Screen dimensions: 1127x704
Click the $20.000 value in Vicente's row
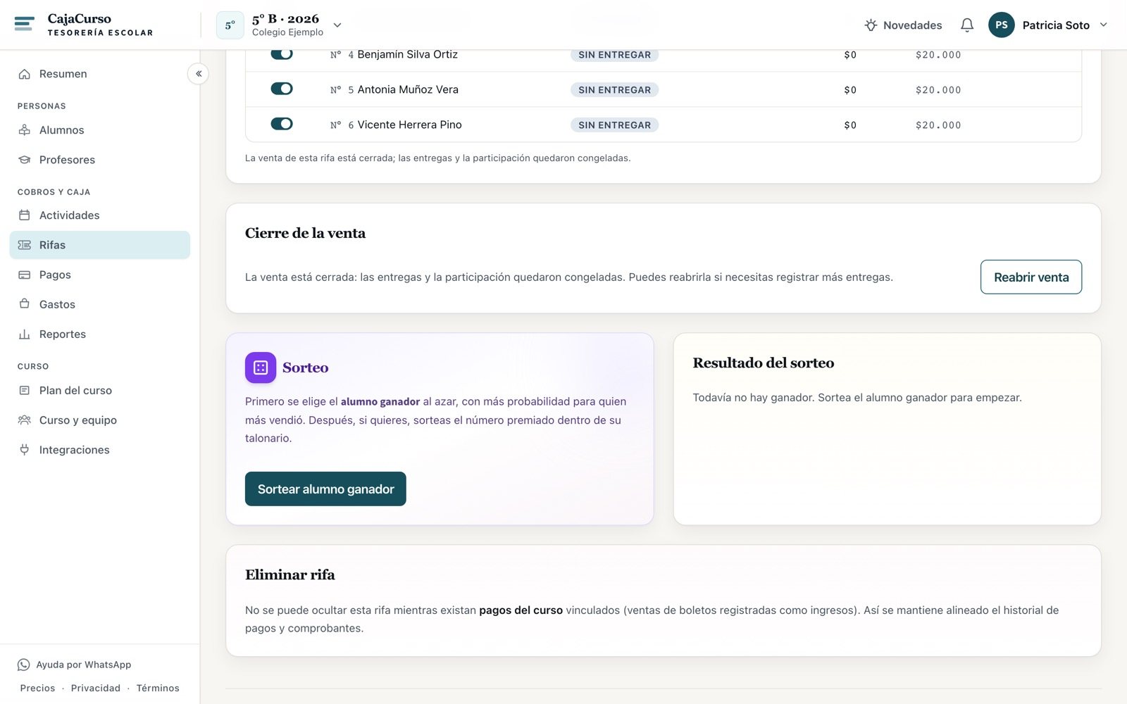coord(938,125)
